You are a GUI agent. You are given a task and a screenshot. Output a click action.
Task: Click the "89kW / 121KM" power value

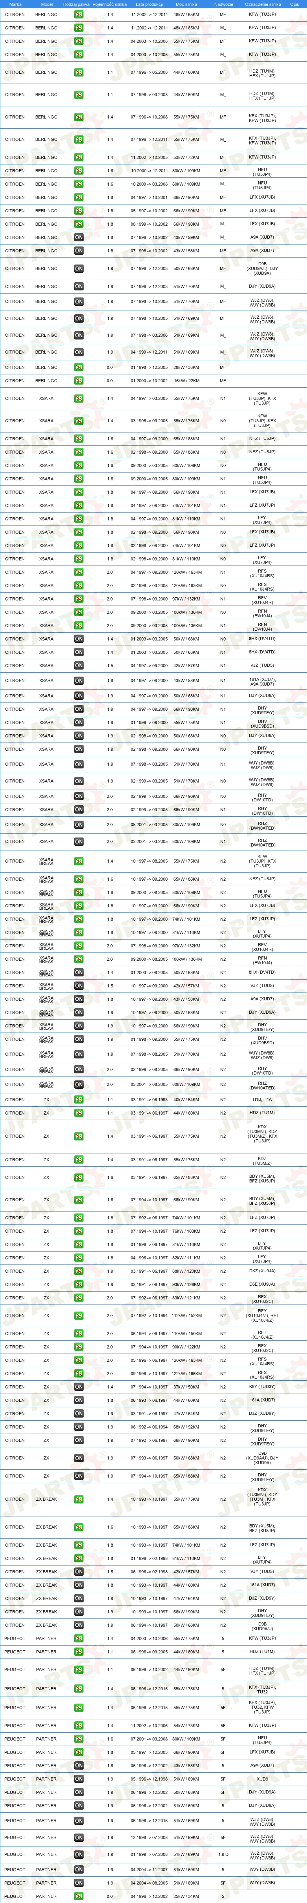tap(186, 1298)
